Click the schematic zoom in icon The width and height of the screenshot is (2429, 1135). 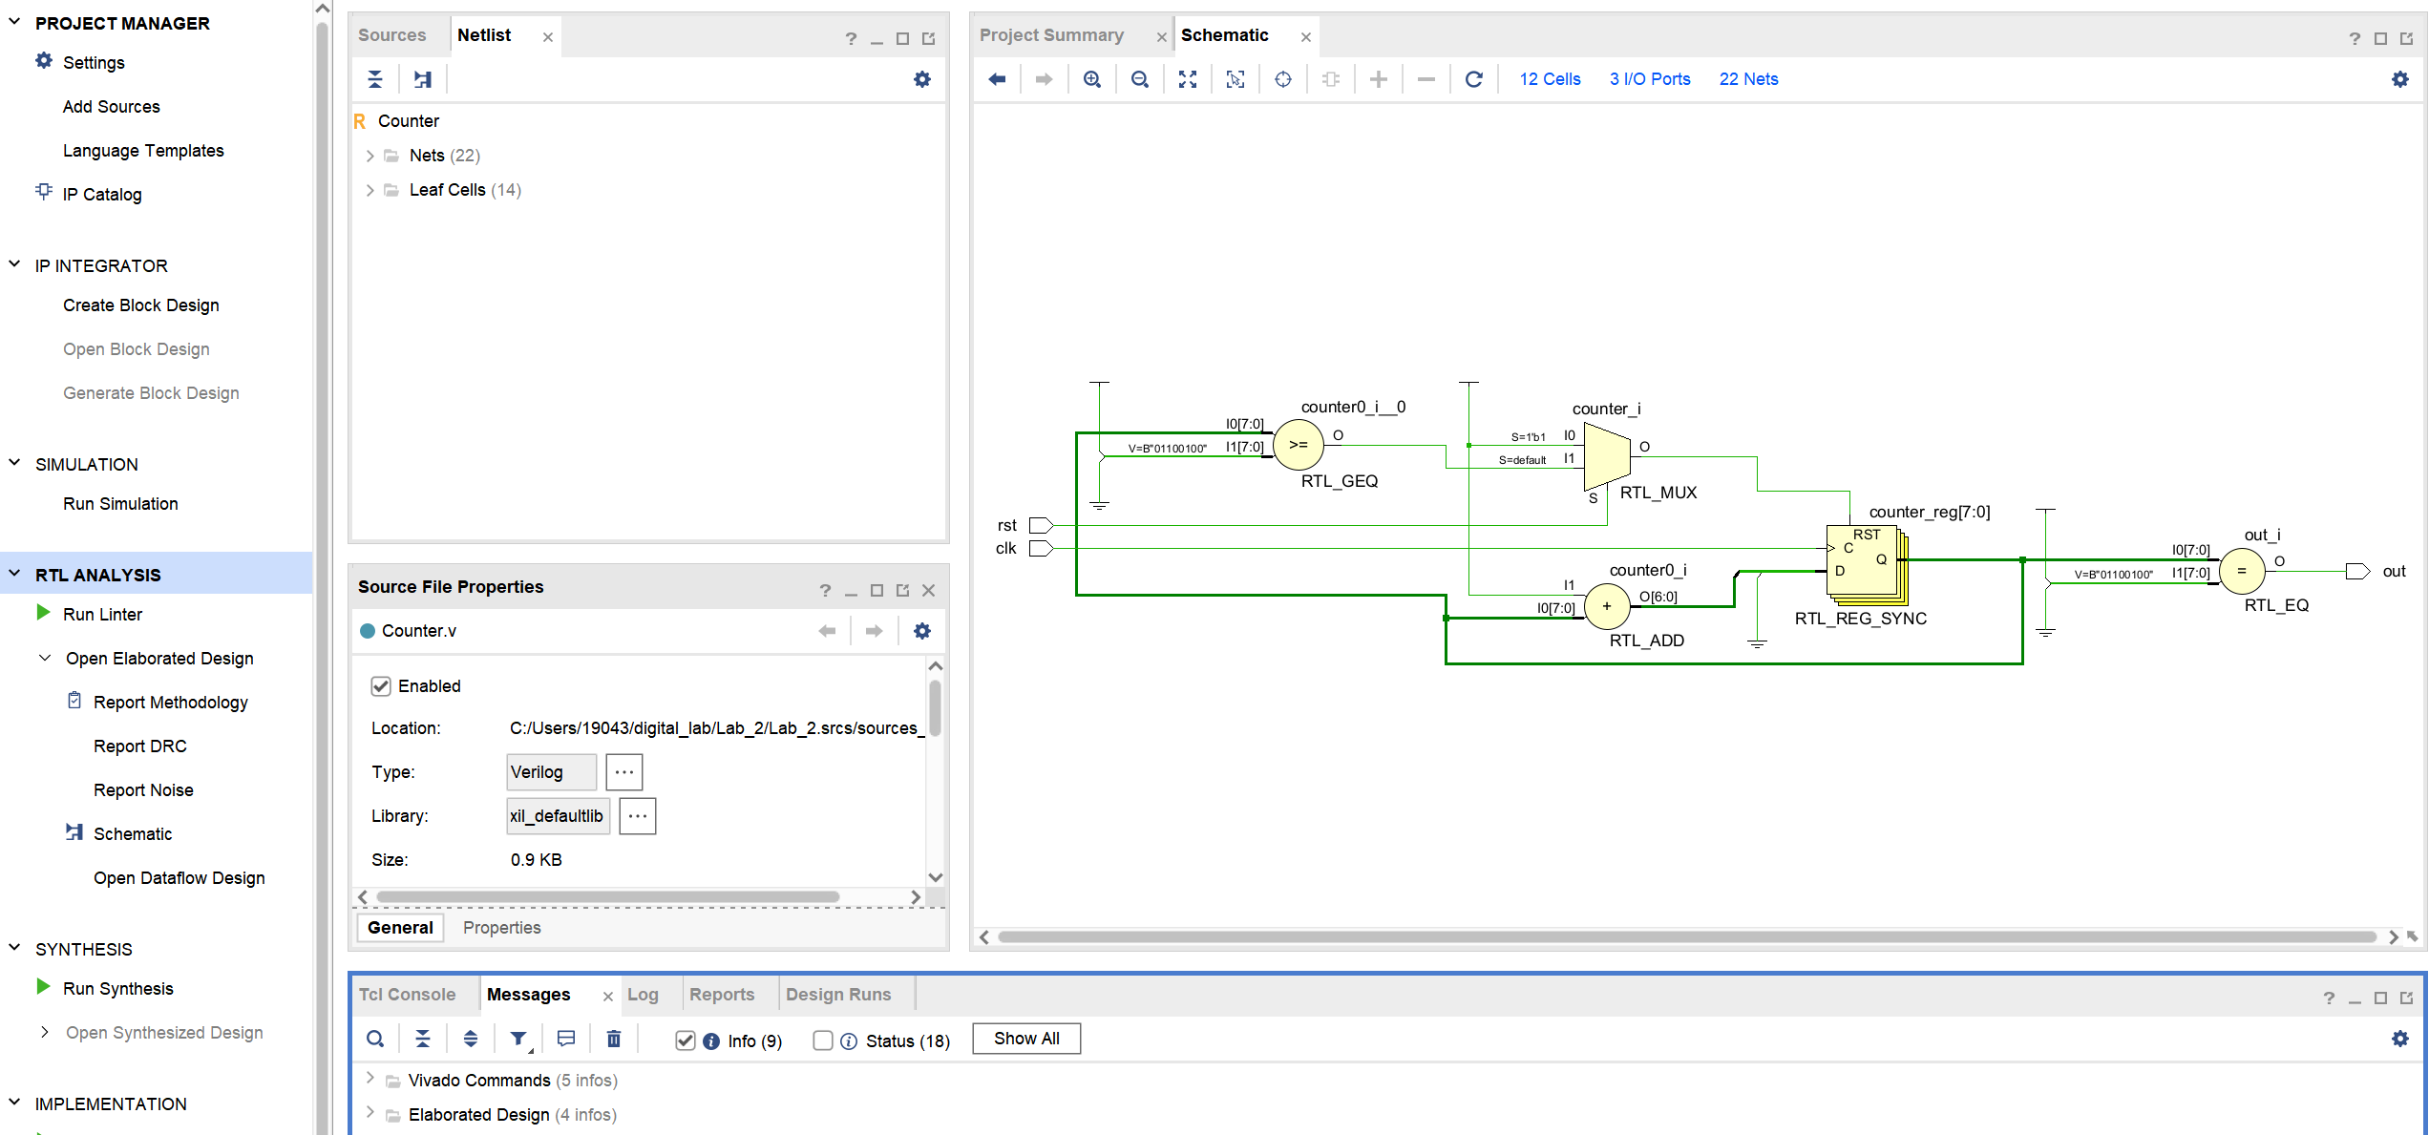pyautogui.click(x=1092, y=79)
